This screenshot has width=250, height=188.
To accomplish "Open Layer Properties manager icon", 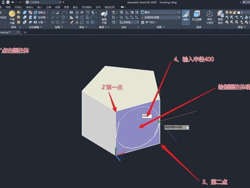I will [x=220, y=17].
